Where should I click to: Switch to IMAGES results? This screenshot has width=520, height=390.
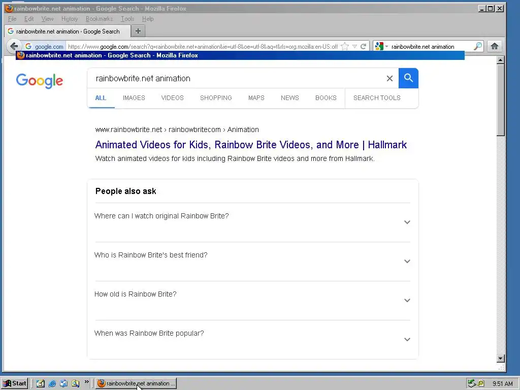(x=134, y=98)
